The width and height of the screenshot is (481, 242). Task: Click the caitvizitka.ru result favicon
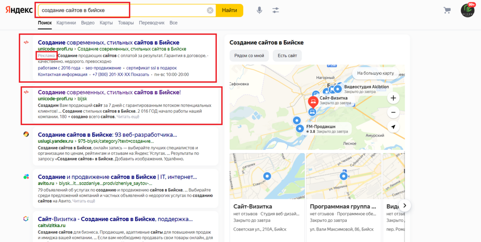click(x=26, y=219)
